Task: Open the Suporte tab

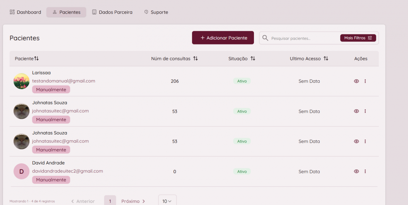Action: tap(156, 12)
